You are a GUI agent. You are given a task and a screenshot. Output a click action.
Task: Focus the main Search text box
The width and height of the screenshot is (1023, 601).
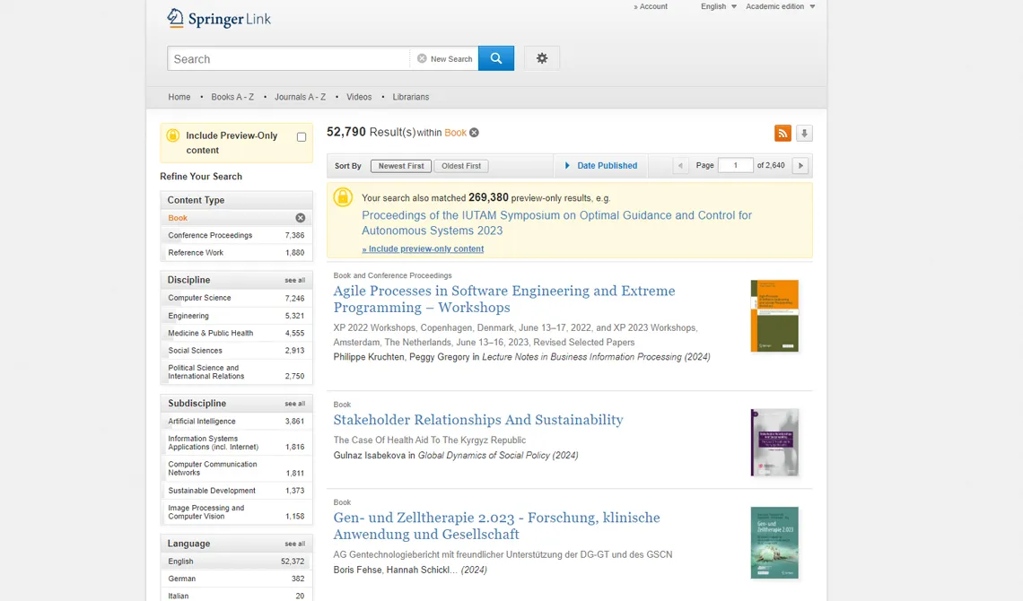tap(288, 58)
